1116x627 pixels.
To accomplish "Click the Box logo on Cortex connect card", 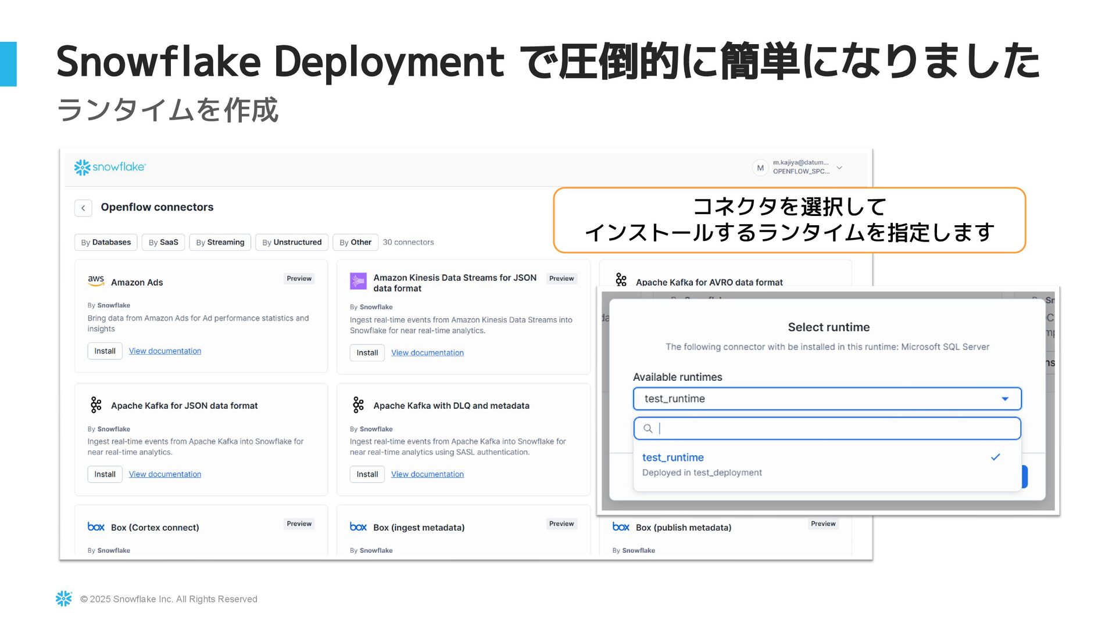I will click(96, 527).
